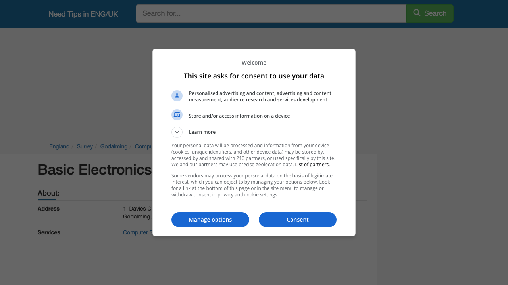
Task: Expand the Learn more section
Action: coord(202,132)
